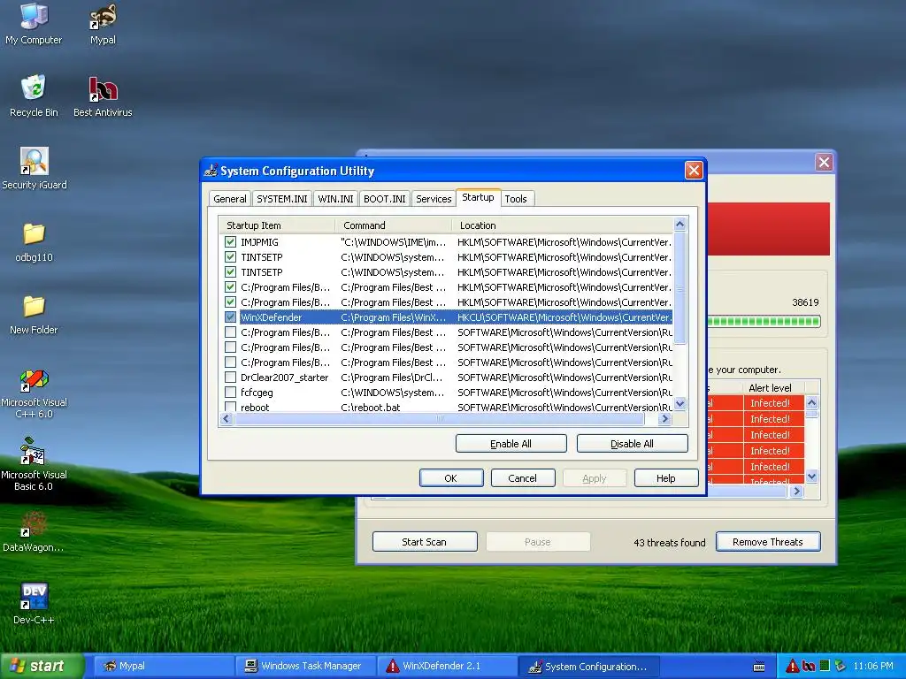Click the Safely Remove Hardware tray icon
The image size is (906, 679).
[x=841, y=666]
